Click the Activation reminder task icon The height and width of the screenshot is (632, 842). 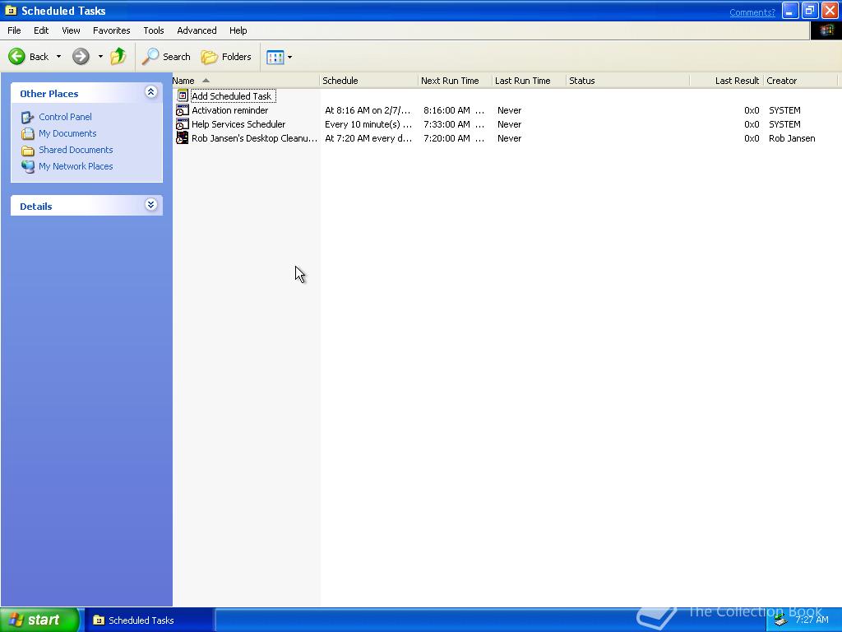point(183,110)
